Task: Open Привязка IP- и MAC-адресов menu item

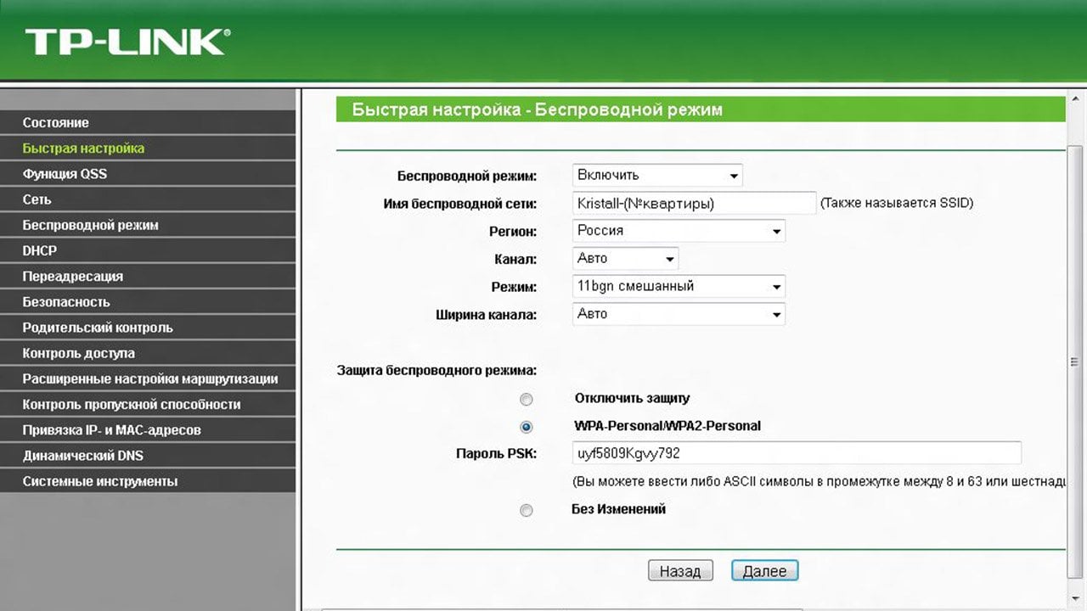Action: pos(148,430)
